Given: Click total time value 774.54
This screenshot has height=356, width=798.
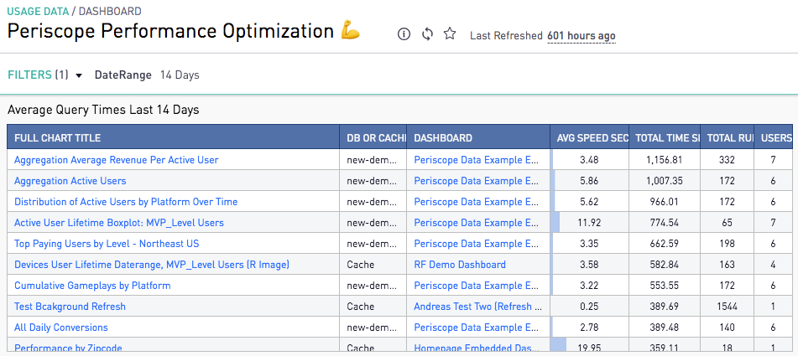Looking at the screenshot, I should tap(665, 223).
